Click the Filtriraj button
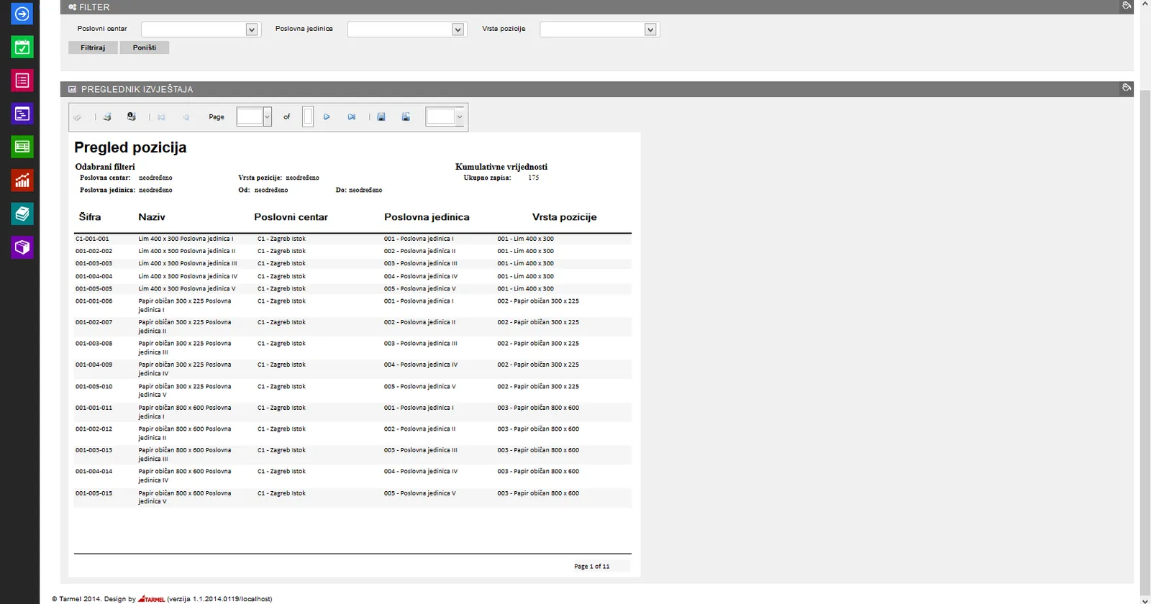The width and height of the screenshot is (1151, 604). (x=93, y=47)
